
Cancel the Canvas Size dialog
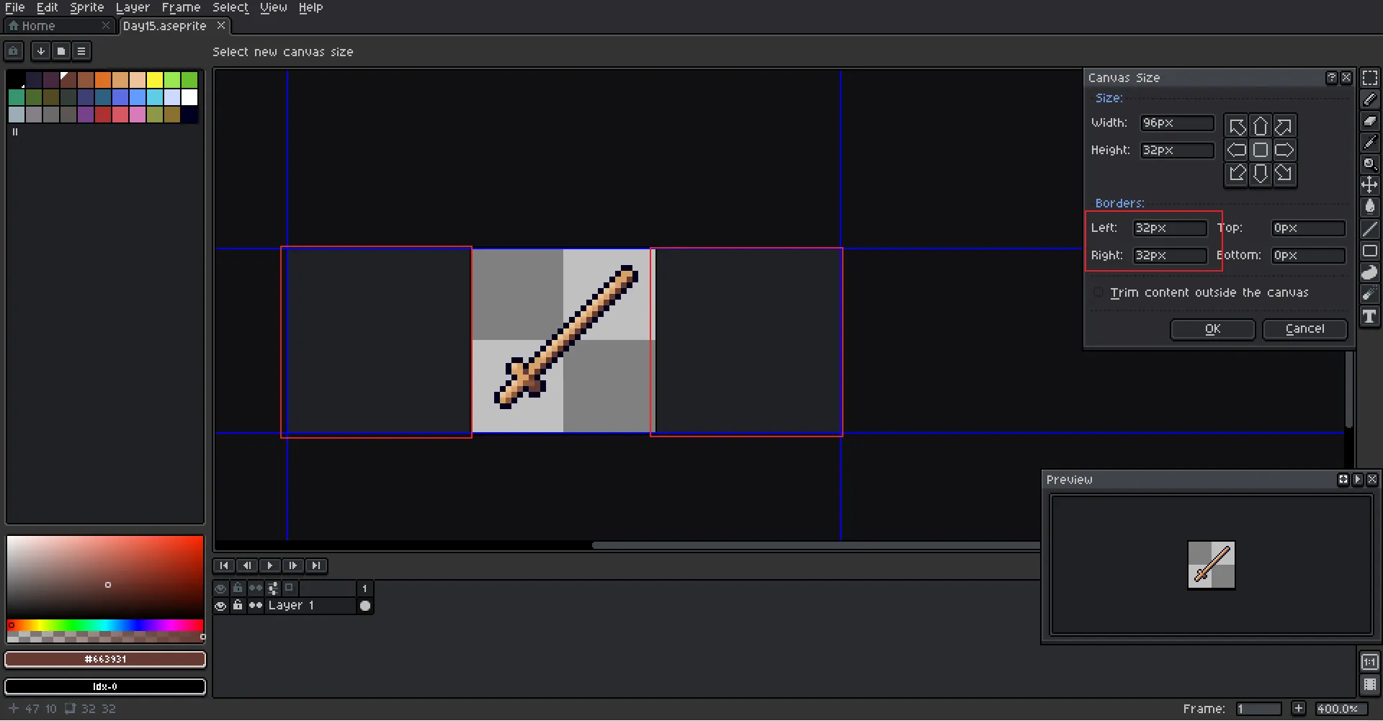[x=1304, y=329]
